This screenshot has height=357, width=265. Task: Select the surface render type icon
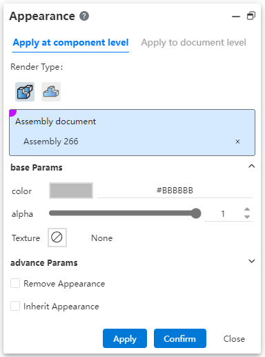pyautogui.click(x=51, y=92)
